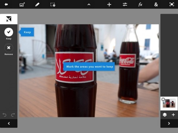The image size is (178, 133).
Task: Collapse the top bar with up chevron
Action: tap(89, 5)
